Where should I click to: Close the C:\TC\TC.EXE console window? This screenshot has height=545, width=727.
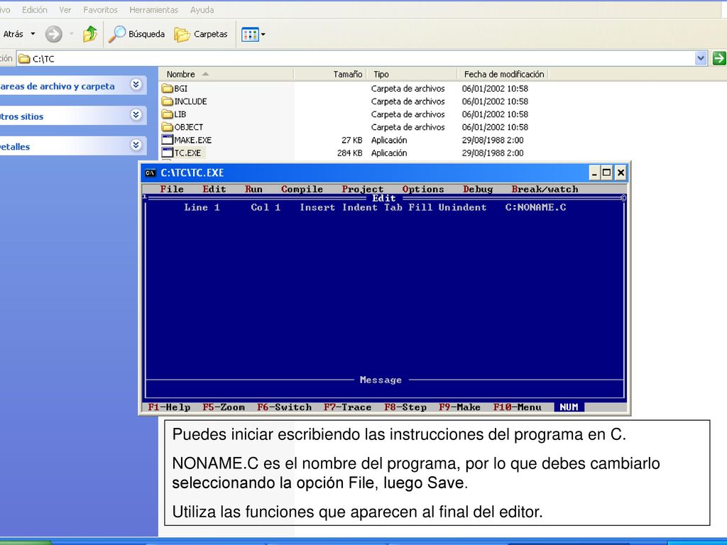point(621,173)
